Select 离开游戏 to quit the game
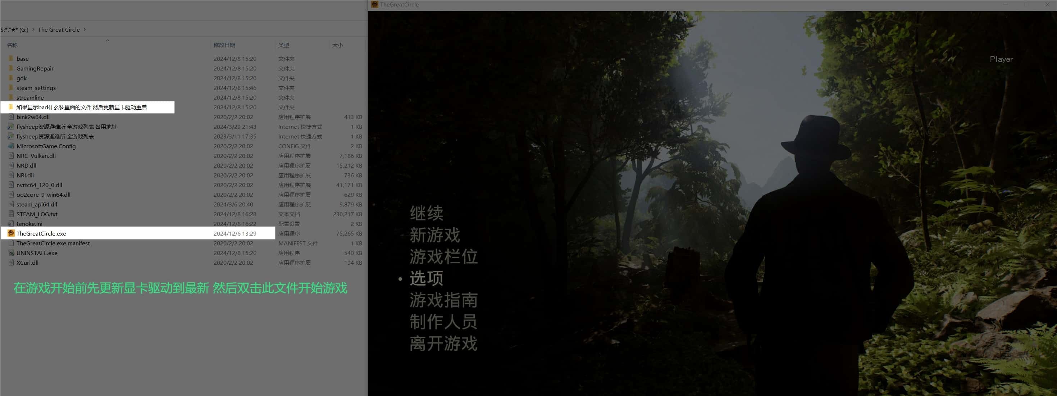 point(443,344)
